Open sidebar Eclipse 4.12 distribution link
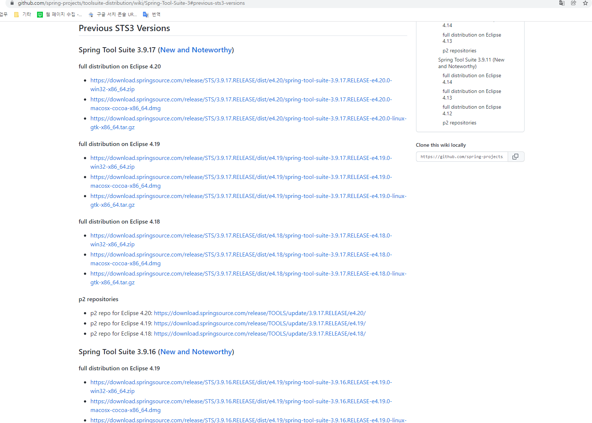Screen dimensions: 592x423 pyautogui.click(x=472, y=110)
